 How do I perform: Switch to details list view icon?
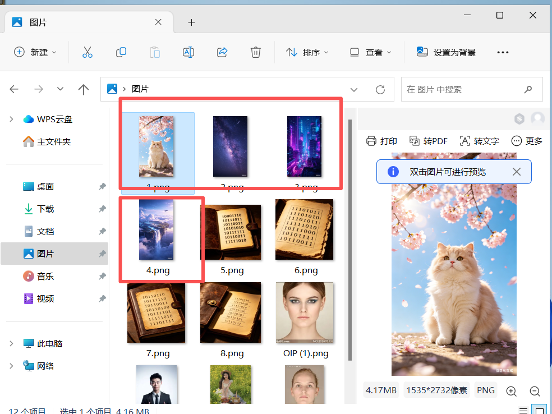click(523, 411)
